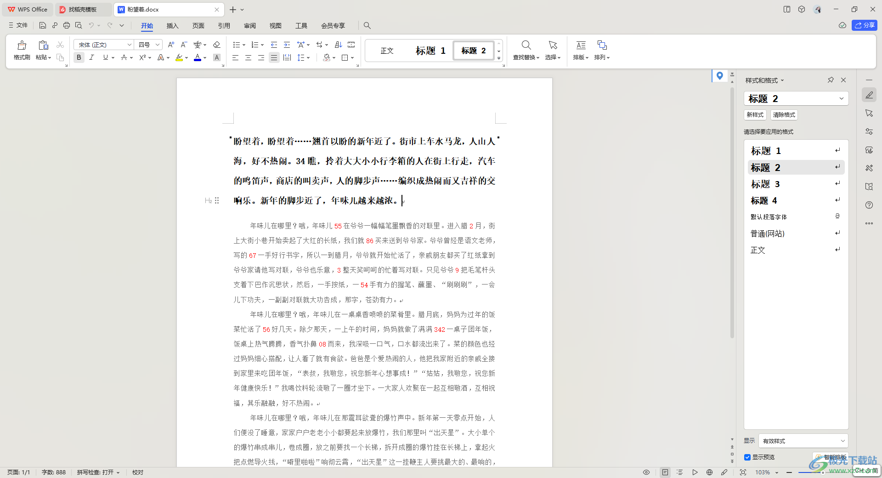The width and height of the screenshot is (882, 478).
Task: Uncheck the 显示预览 checkbox
Action: 747,457
